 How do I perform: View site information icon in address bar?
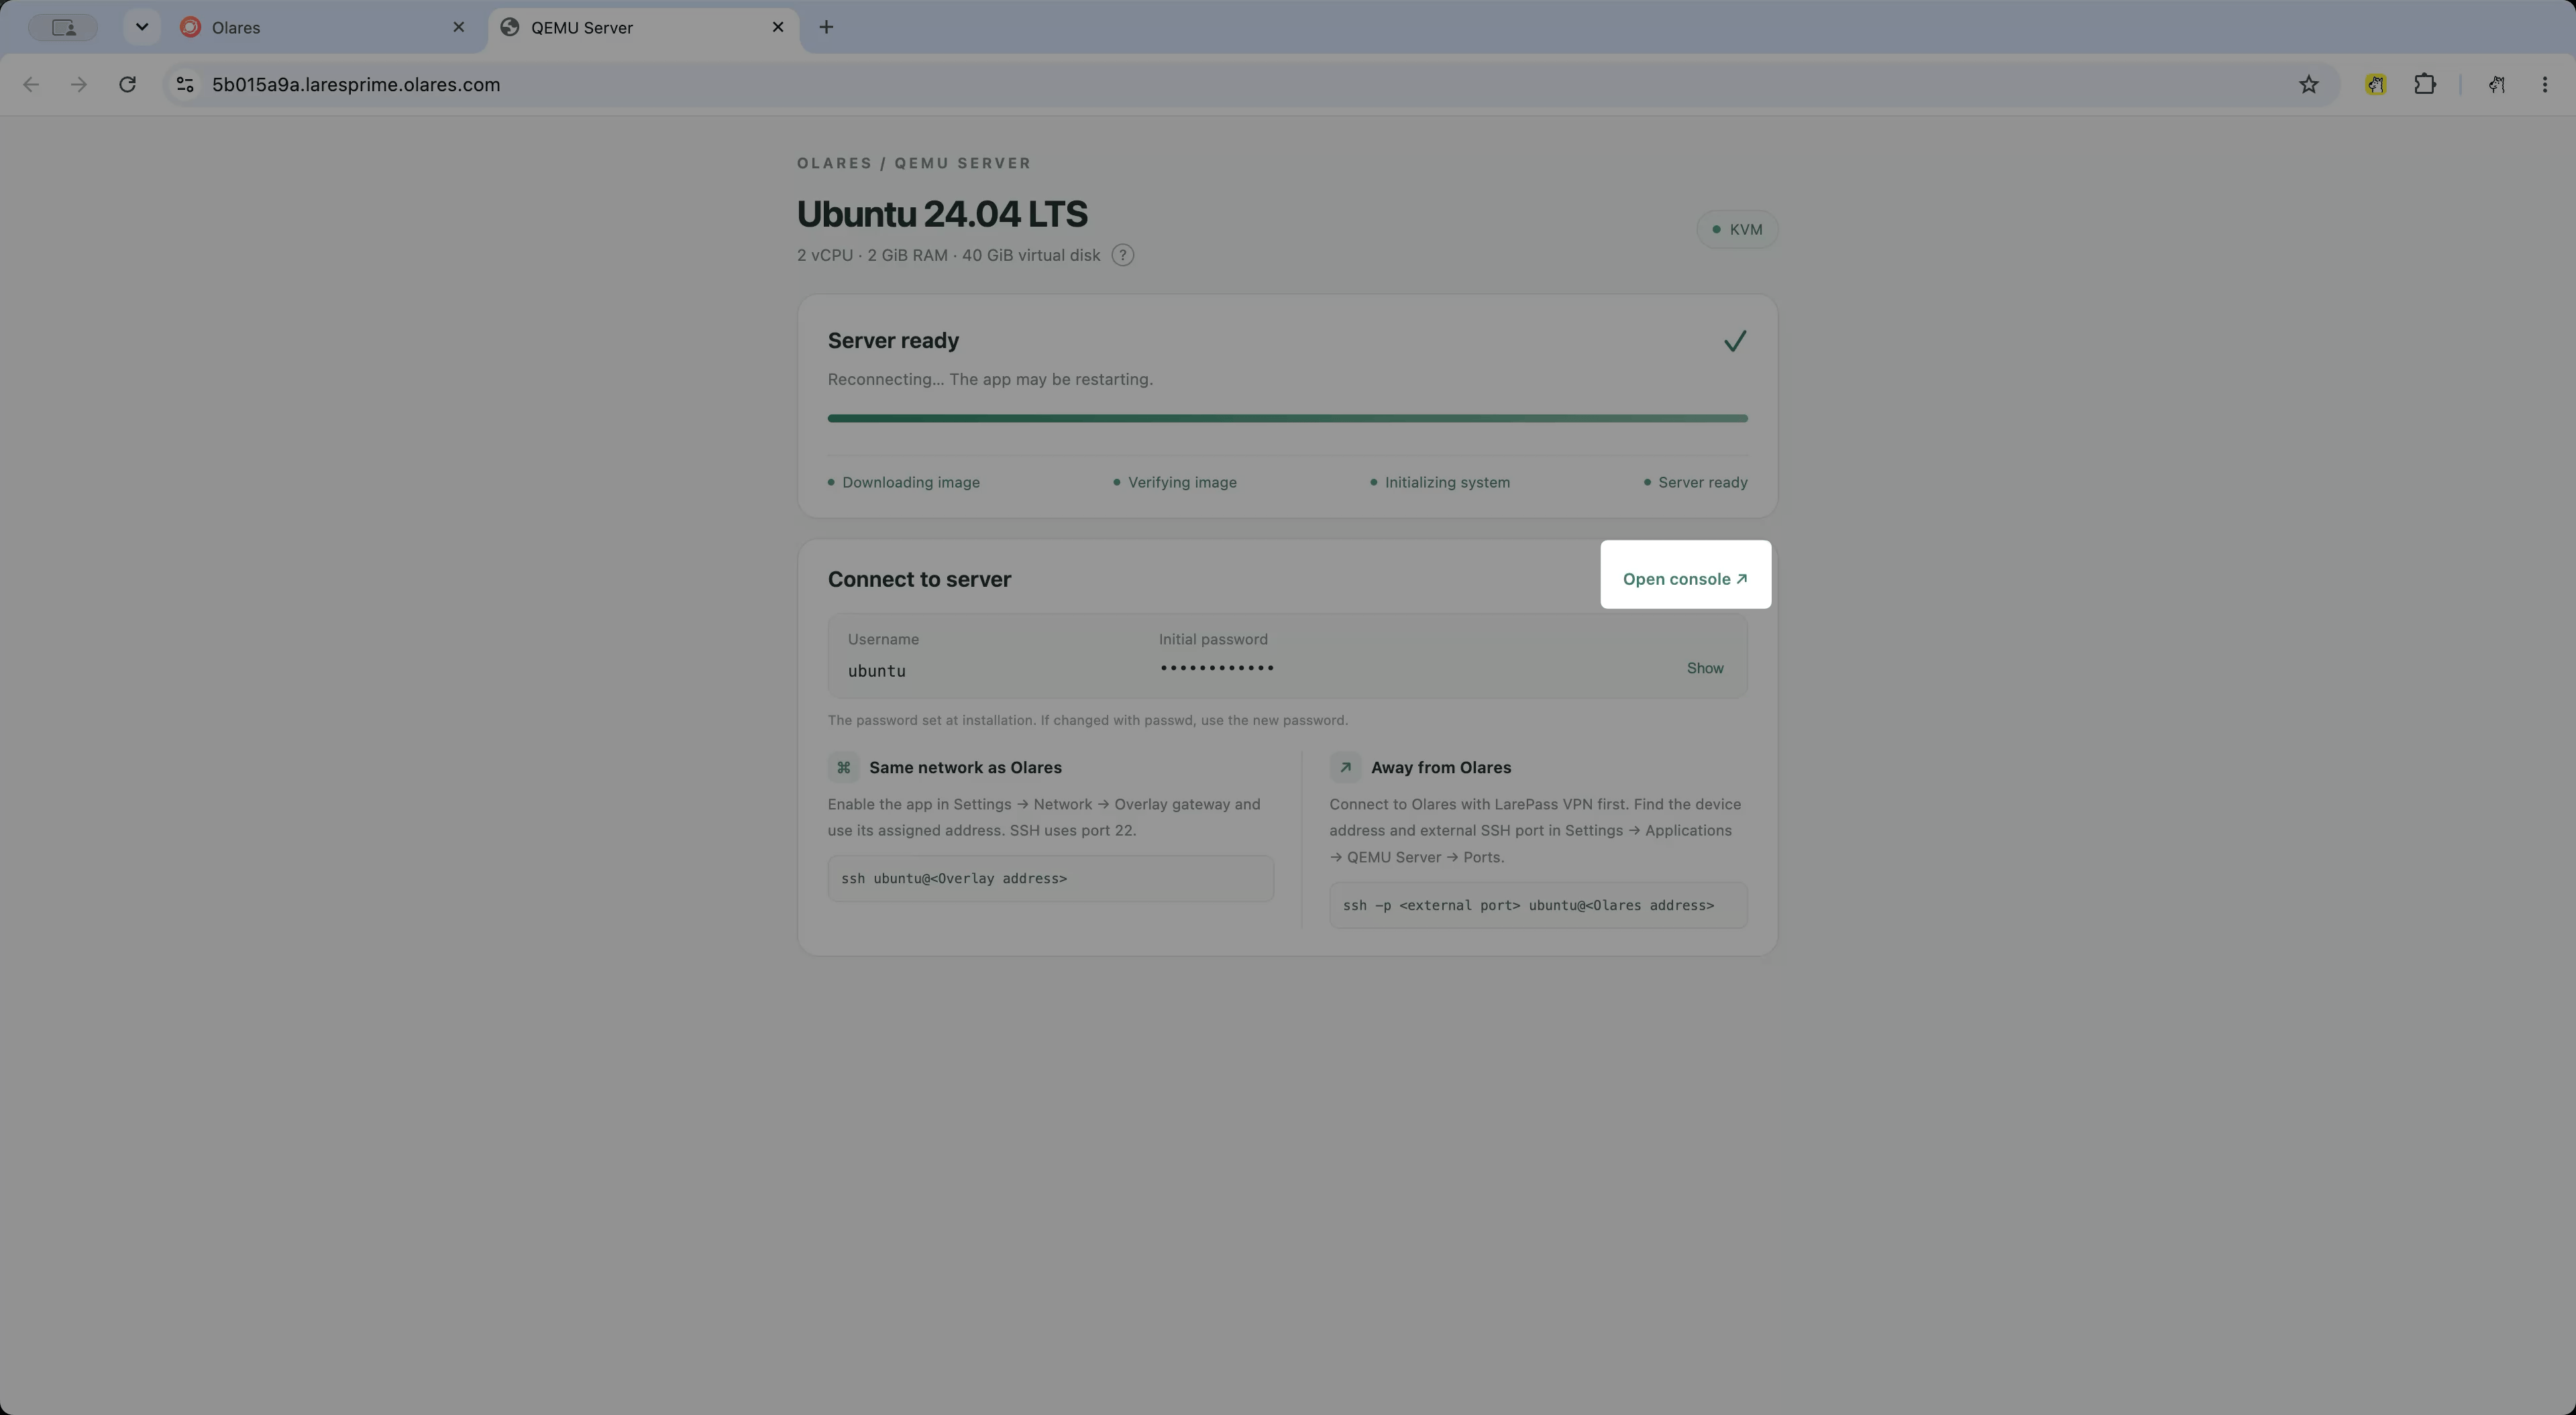(185, 85)
